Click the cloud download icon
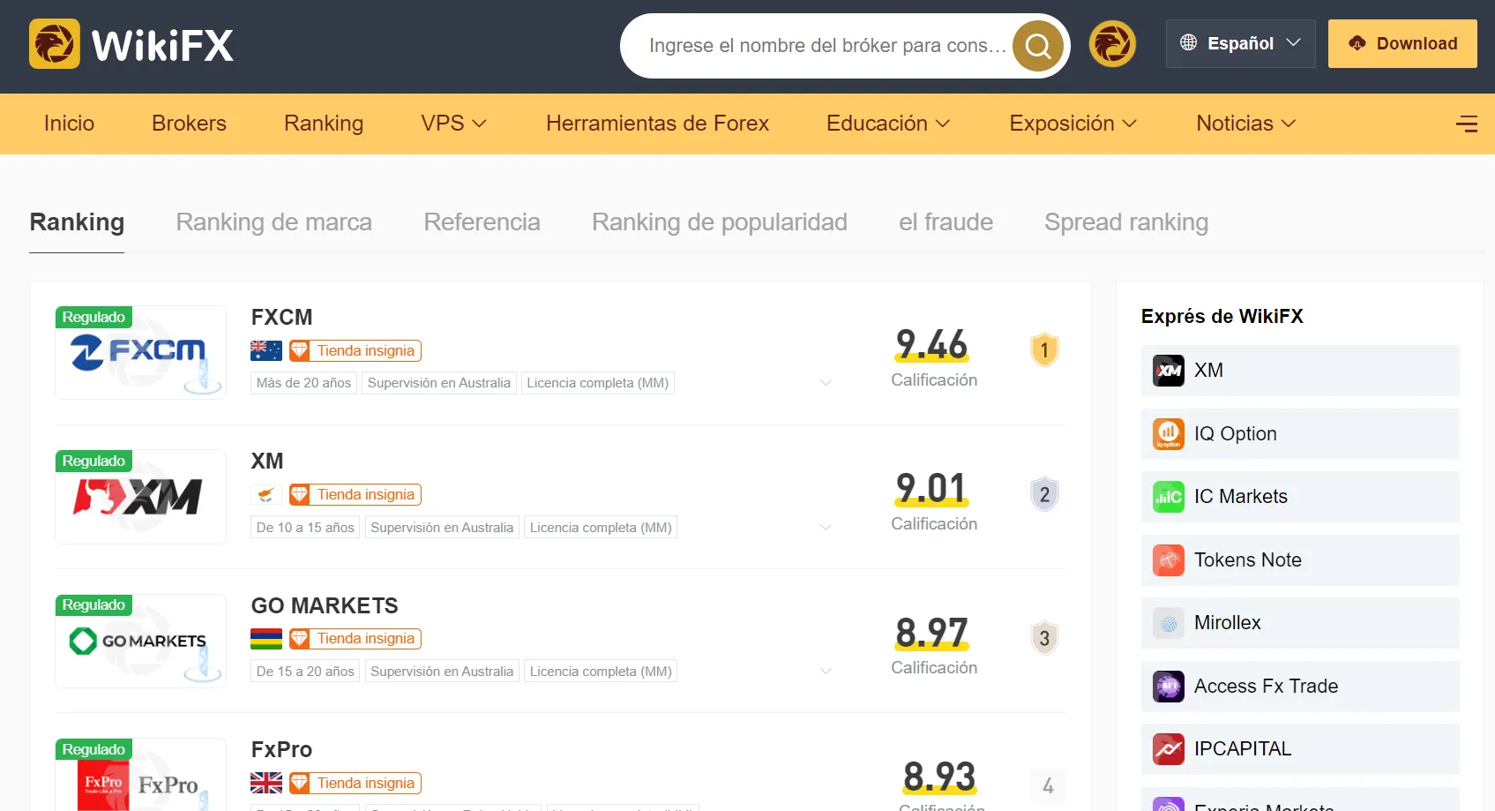The width and height of the screenshot is (1495, 811). click(1357, 43)
